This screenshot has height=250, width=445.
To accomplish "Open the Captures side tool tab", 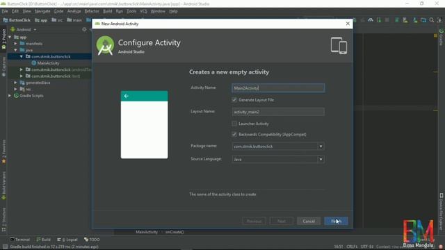I will (x=3, y=67).
